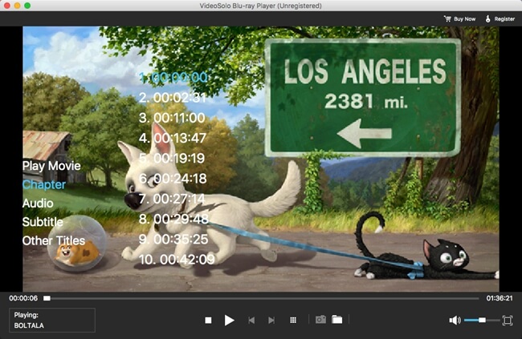This screenshot has height=339, width=522.
Task: Select Other Titles menu item
Action: pos(54,240)
